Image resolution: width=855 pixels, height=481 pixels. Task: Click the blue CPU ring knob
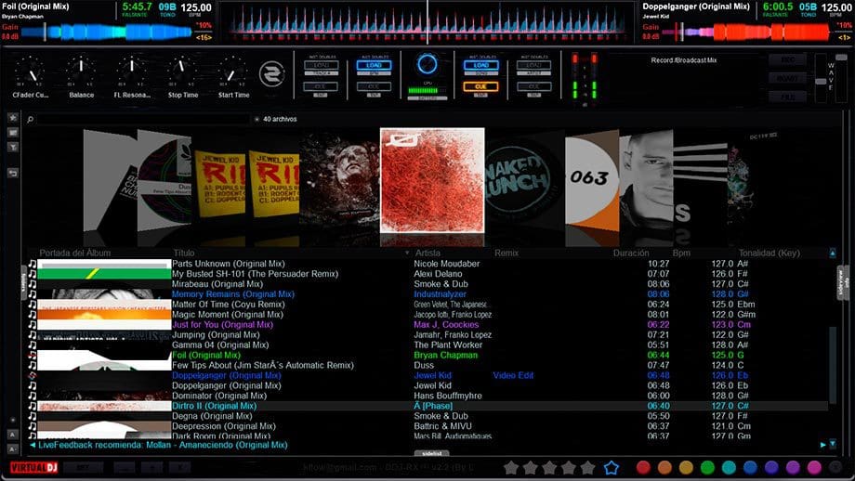[427, 64]
